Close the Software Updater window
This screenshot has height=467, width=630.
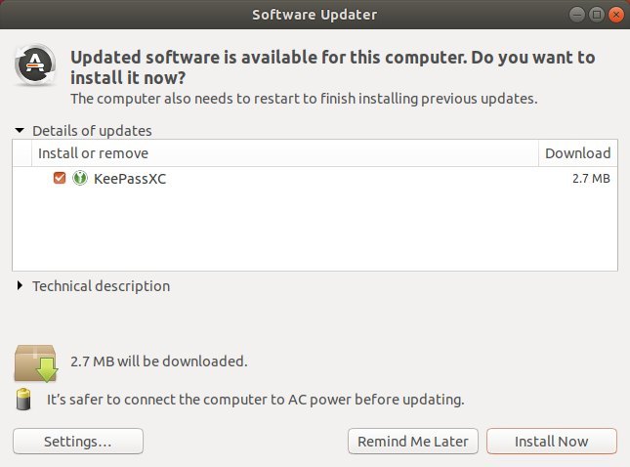point(616,15)
